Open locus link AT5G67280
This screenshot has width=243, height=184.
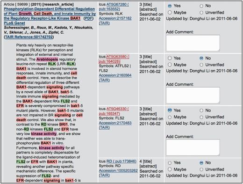pyautogui.click(x=114, y=7)
